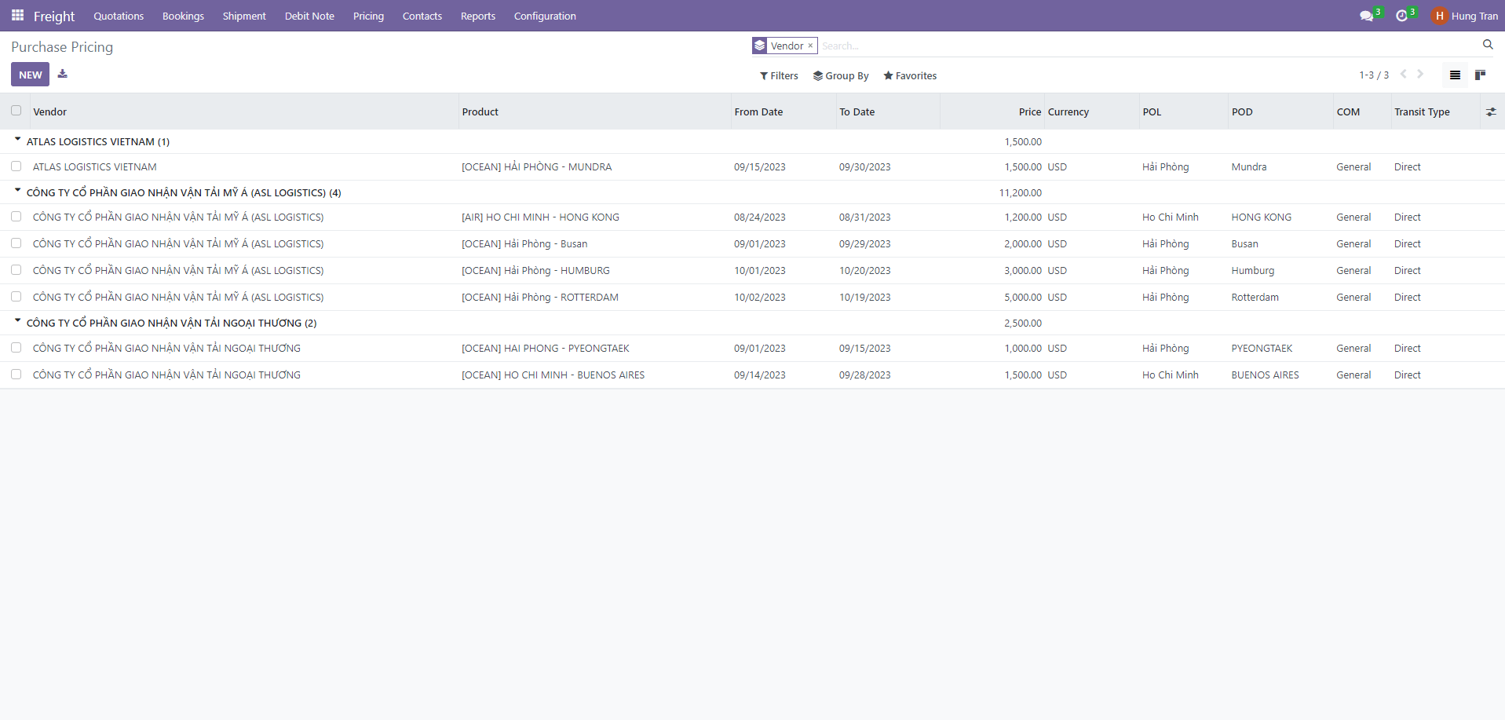Image resolution: width=1505 pixels, height=720 pixels.
Task: Switch to list view icon
Action: 1455,75
